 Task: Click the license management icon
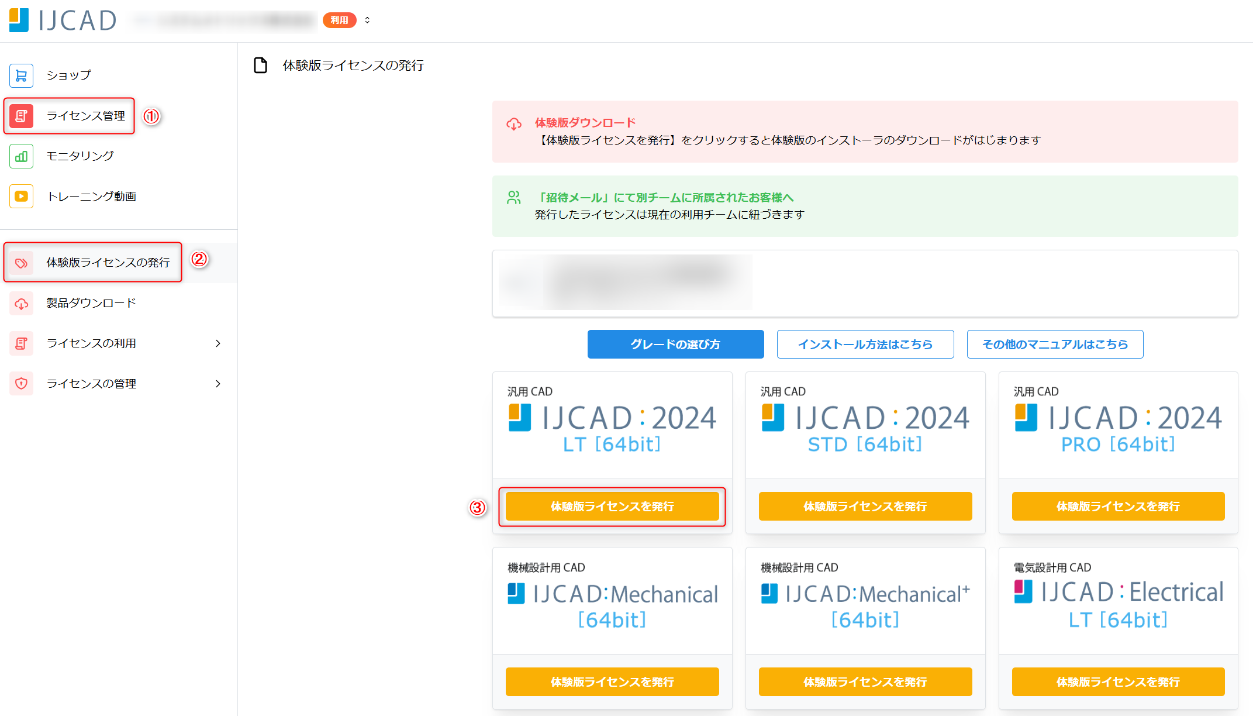pos(21,116)
